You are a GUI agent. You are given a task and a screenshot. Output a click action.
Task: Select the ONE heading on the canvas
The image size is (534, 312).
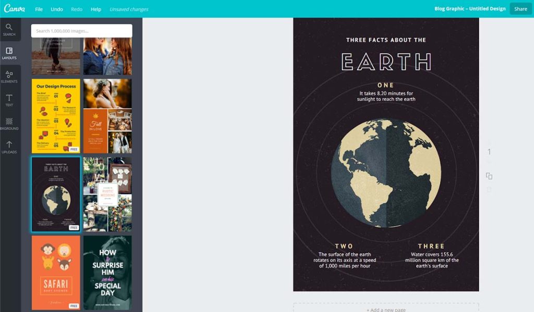[385, 85]
